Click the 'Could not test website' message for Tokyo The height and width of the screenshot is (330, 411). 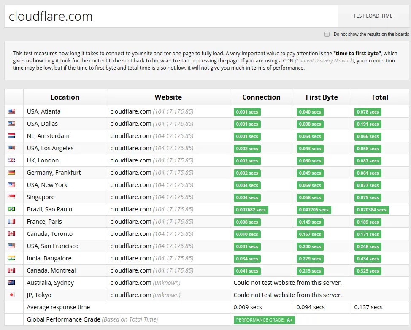click(x=287, y=295)
